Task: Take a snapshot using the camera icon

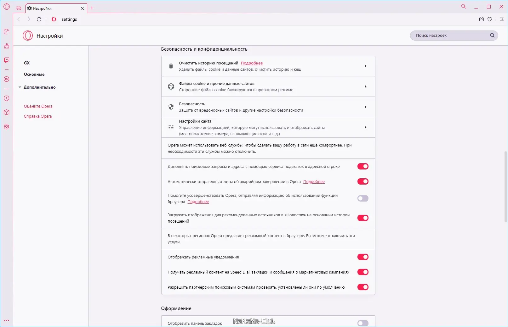Action: coord(481,19)
